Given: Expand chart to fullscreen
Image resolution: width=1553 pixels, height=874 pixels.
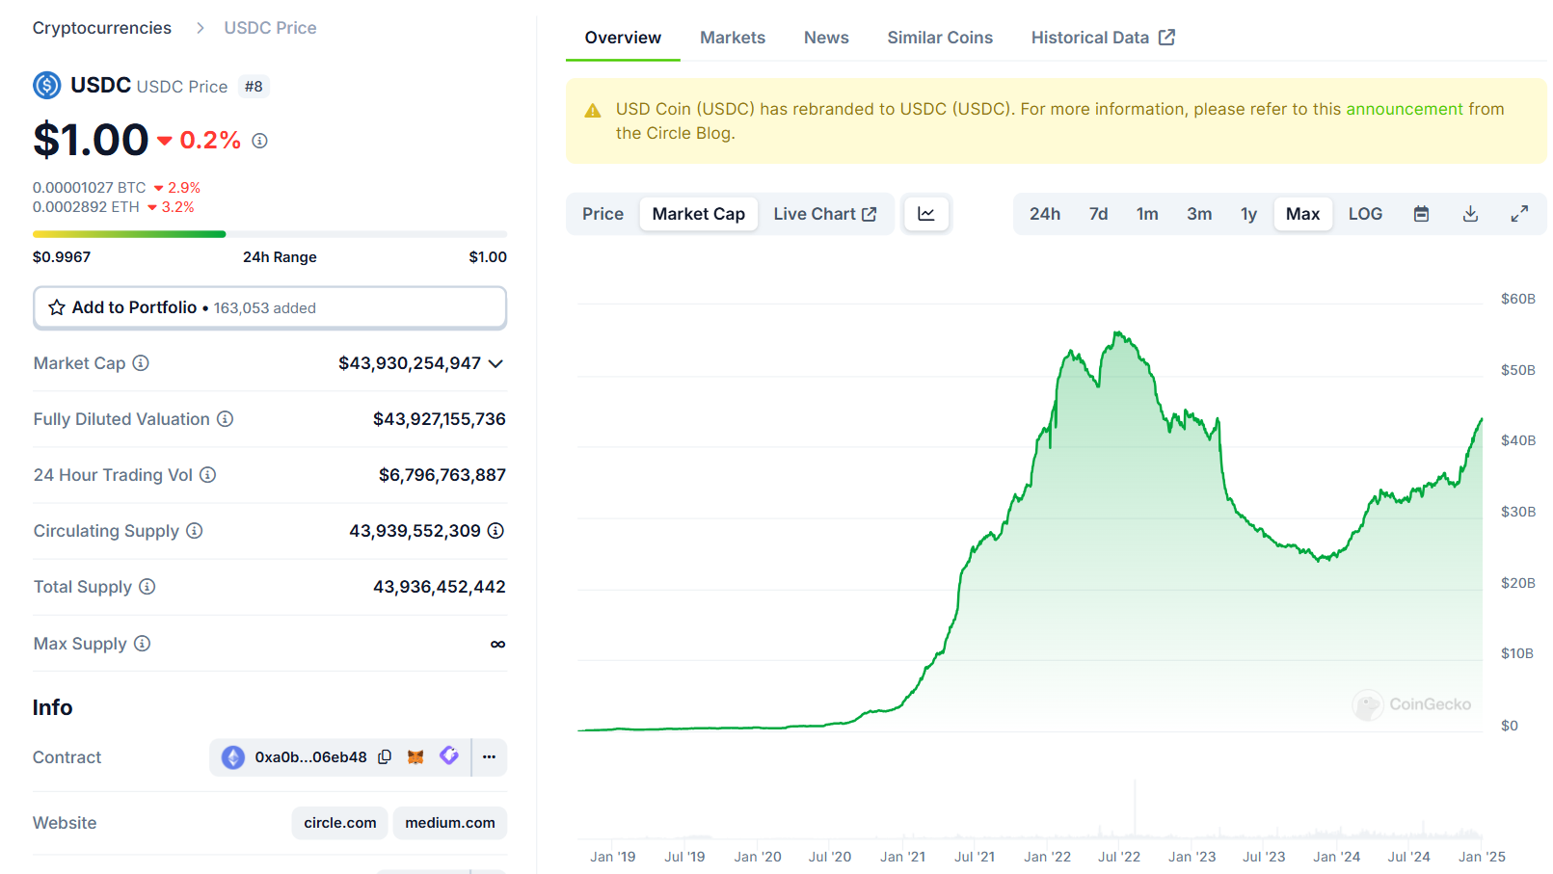Looking at the screenshot, I should point(1519,214).
